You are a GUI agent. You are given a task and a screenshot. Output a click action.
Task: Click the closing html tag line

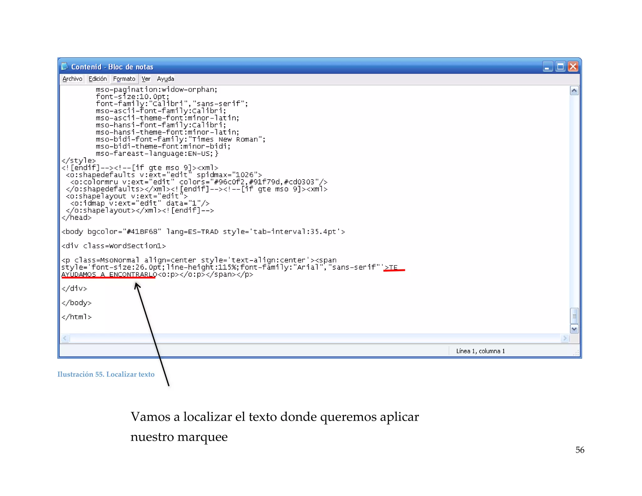[x=76, y=317]
